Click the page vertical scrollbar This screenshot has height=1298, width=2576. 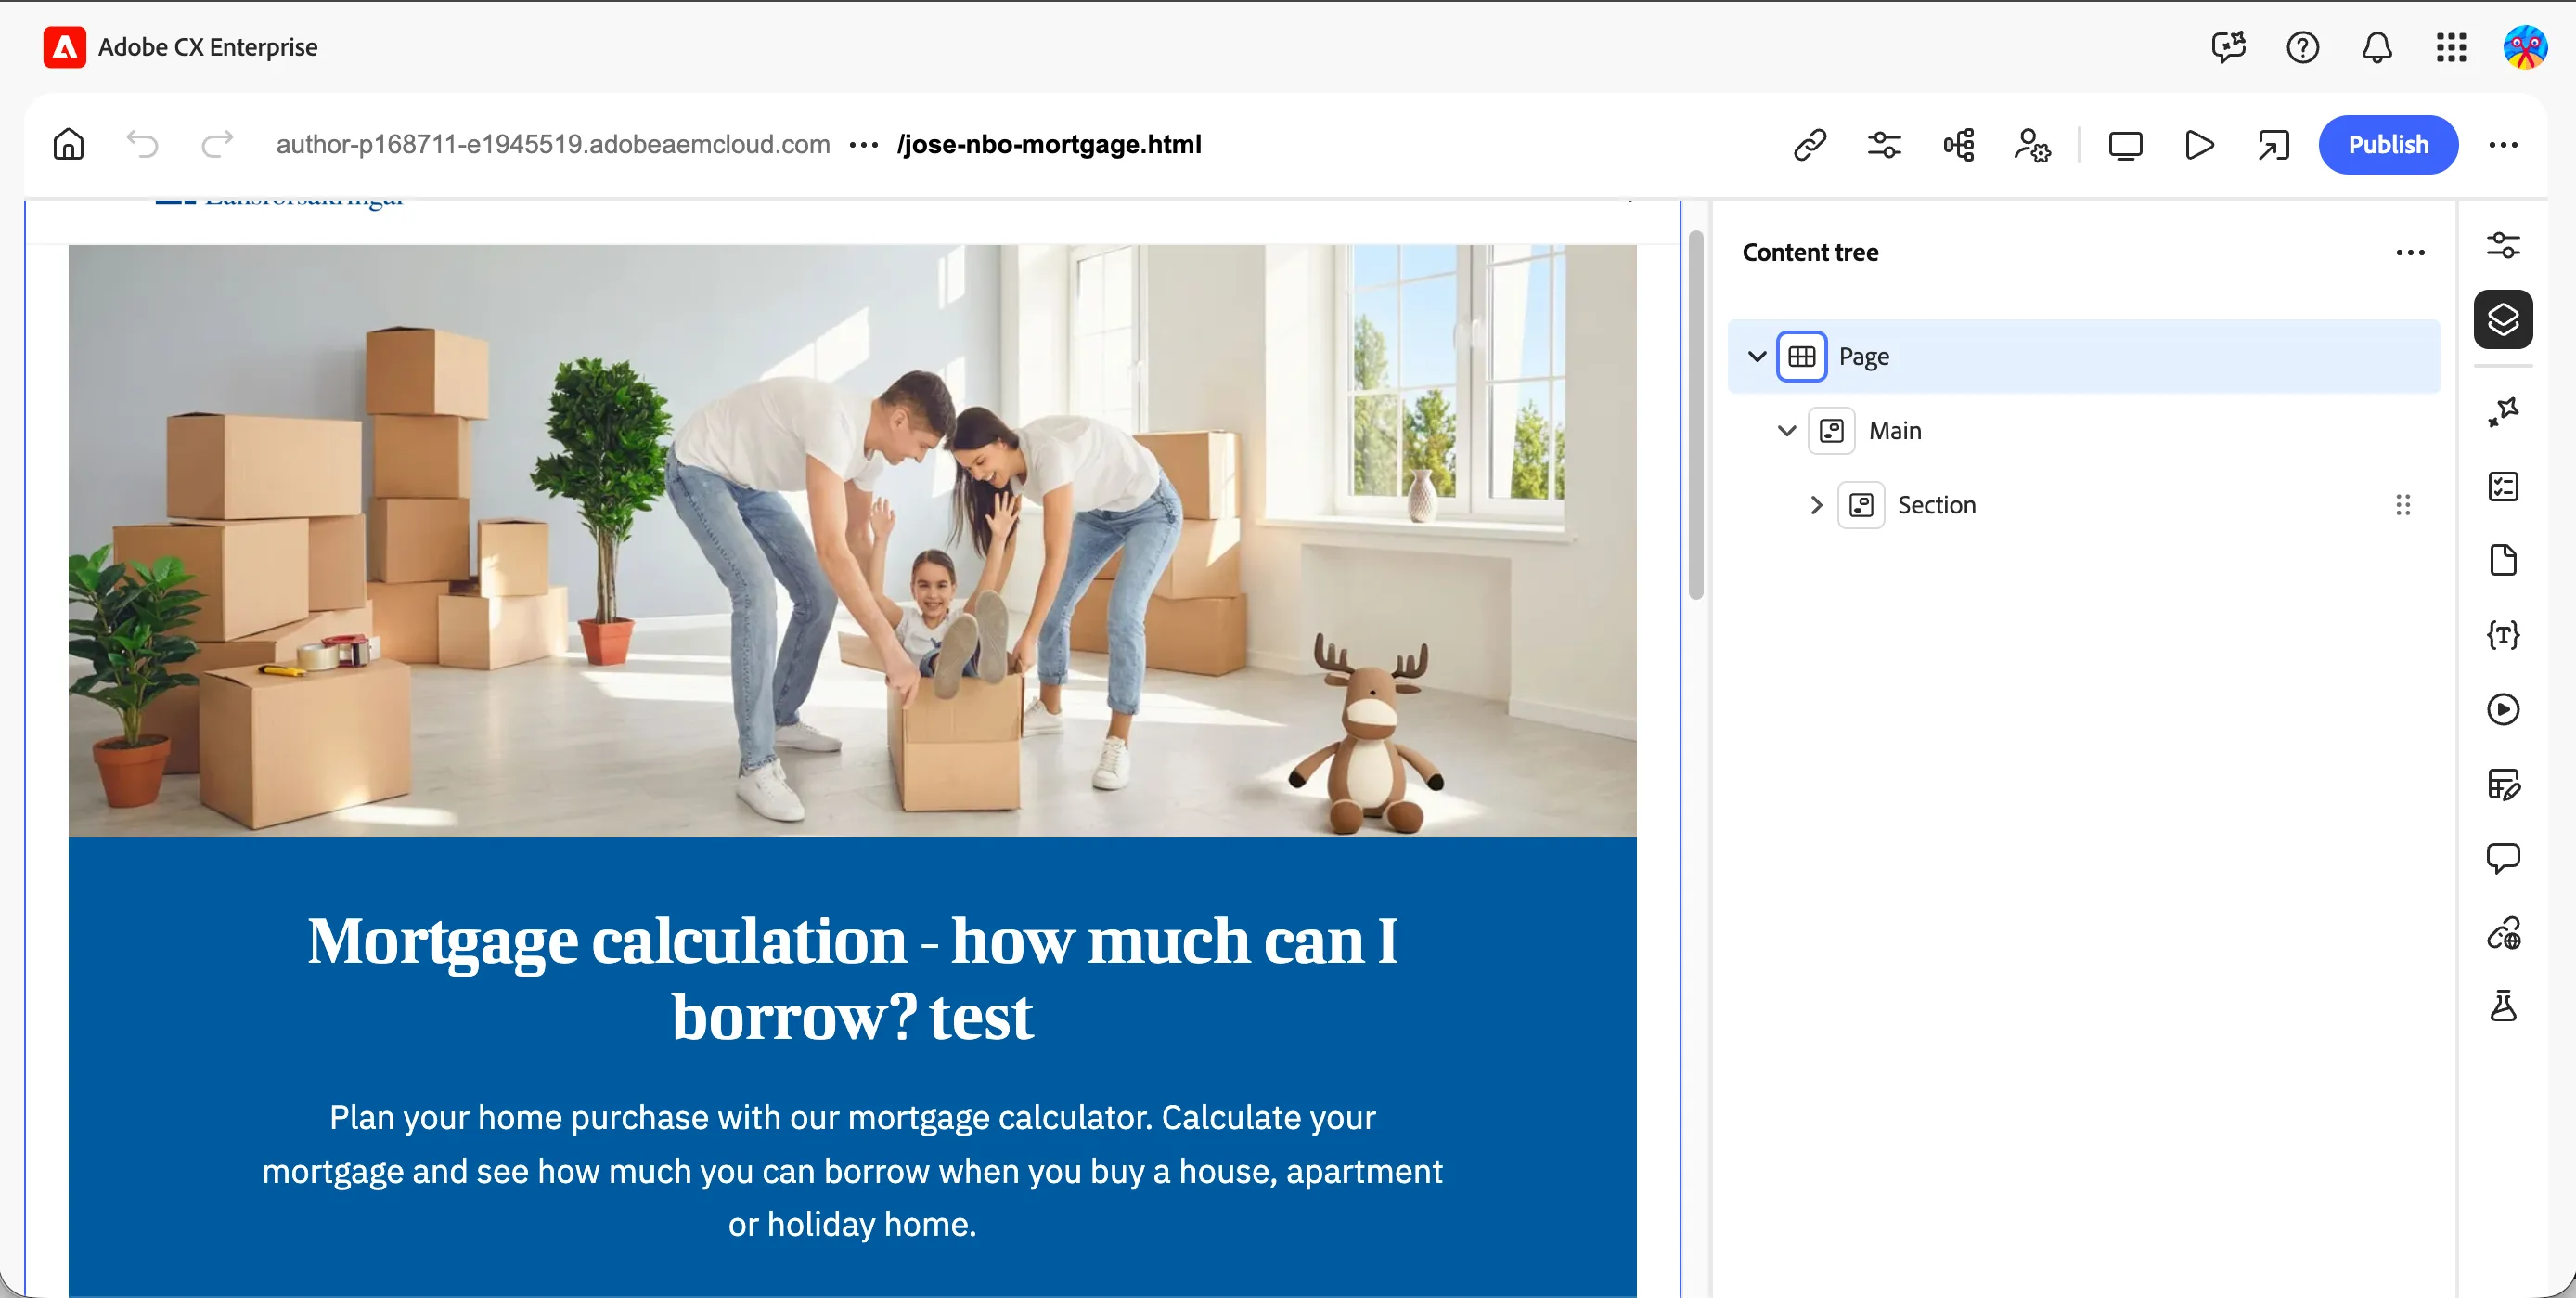[x=1695, y=415]
